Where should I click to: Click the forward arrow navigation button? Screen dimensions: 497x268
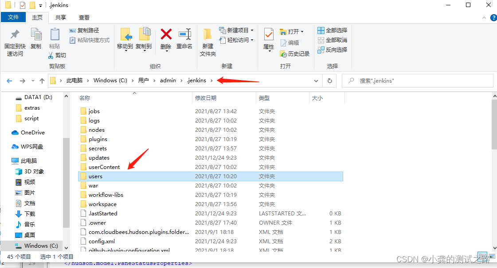coord(22,81)
